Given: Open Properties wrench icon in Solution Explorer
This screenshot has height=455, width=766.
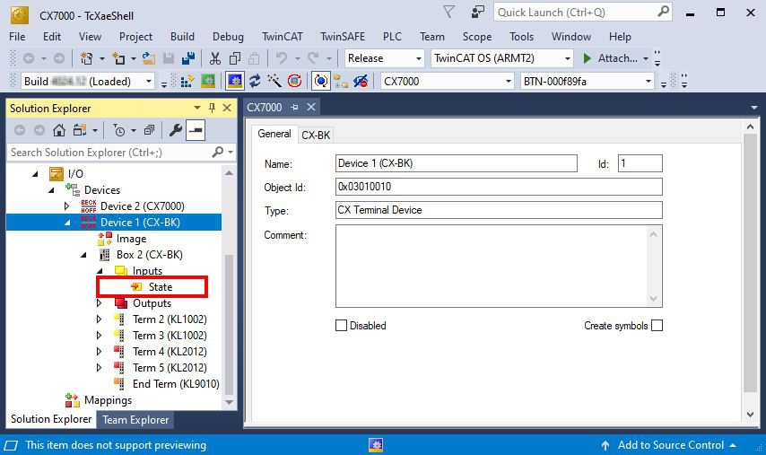Looking at the screenshot, I should tap(176, 130).
